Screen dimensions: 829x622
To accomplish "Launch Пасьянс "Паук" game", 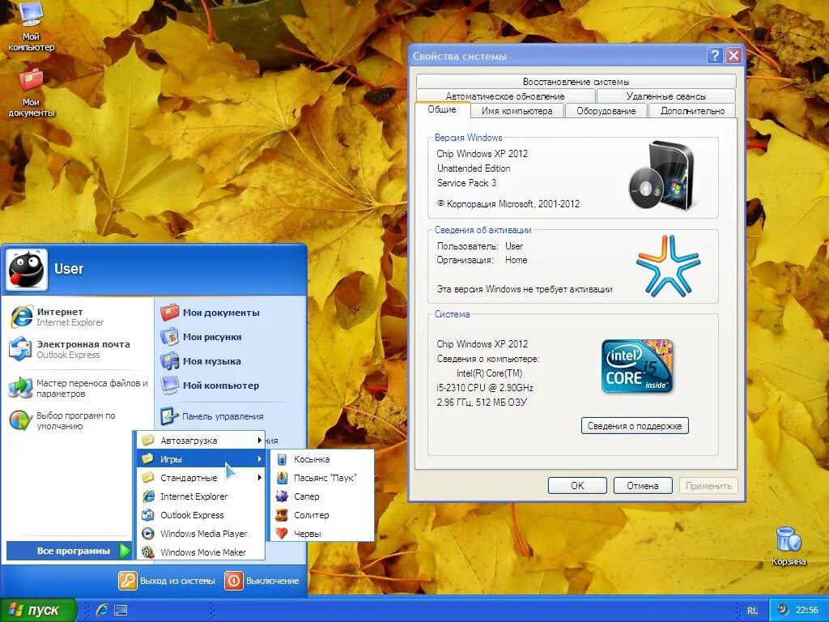I will [321, 478].
